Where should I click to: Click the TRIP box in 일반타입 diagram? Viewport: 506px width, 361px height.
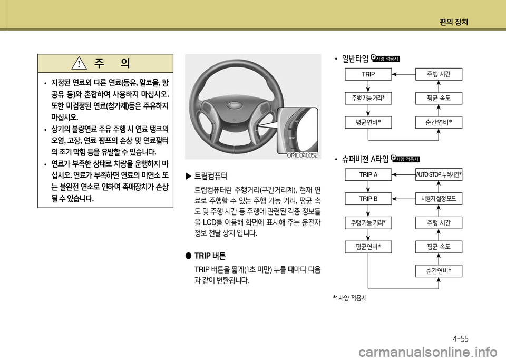368,74
